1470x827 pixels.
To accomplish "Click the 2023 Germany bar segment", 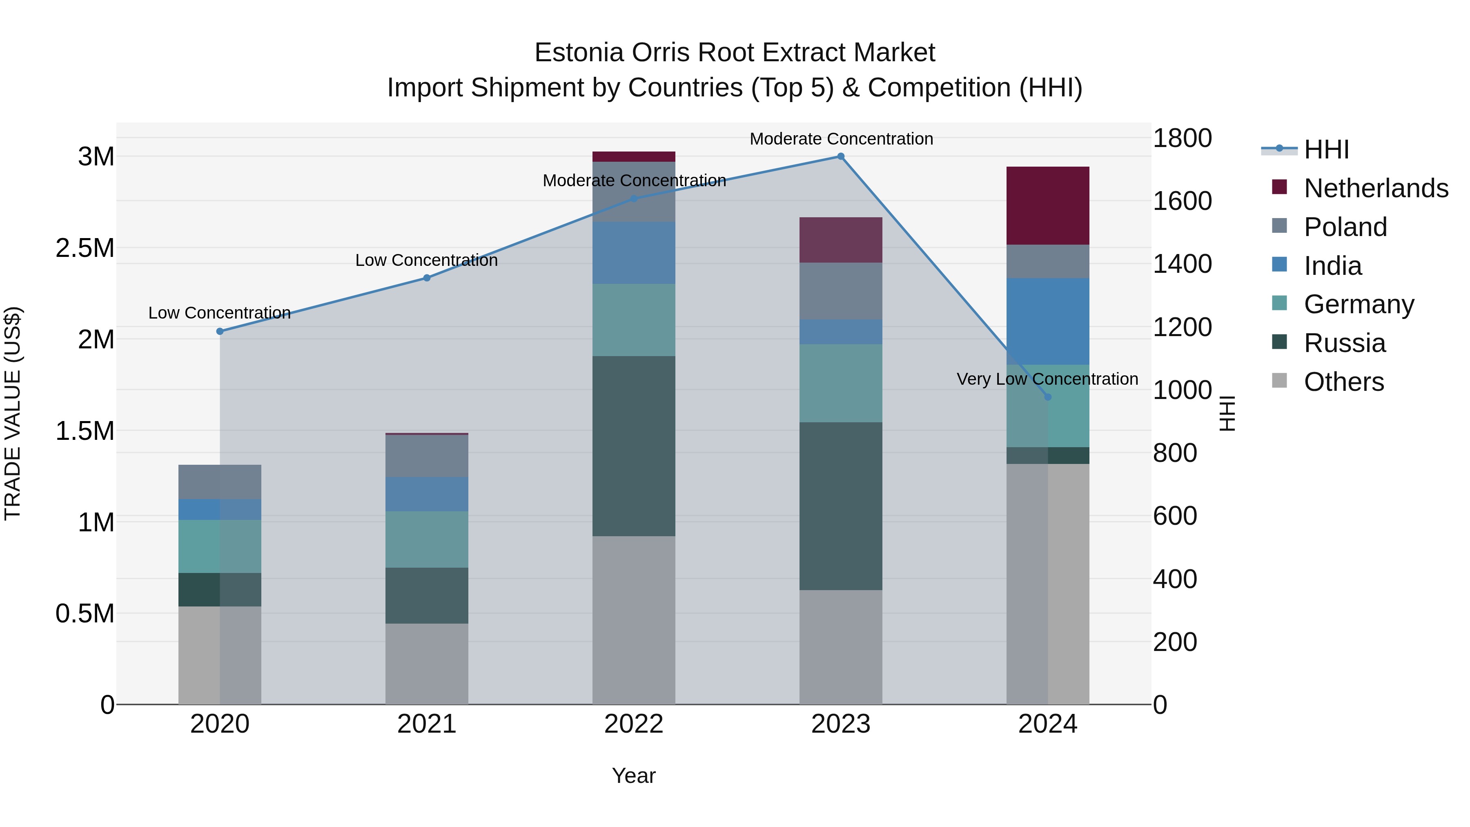I will [841, 383].
